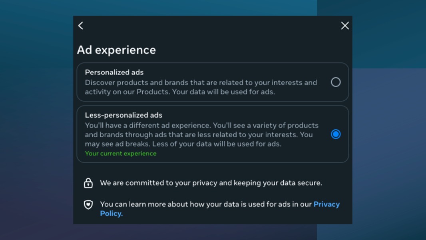Click the Personalized ads description text

pyautogui.click(x=201, y=87)
